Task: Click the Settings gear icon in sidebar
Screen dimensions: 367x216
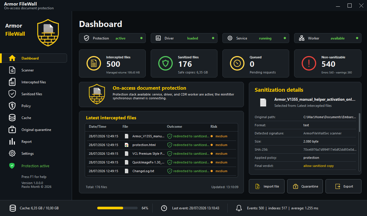Action: 12,153
